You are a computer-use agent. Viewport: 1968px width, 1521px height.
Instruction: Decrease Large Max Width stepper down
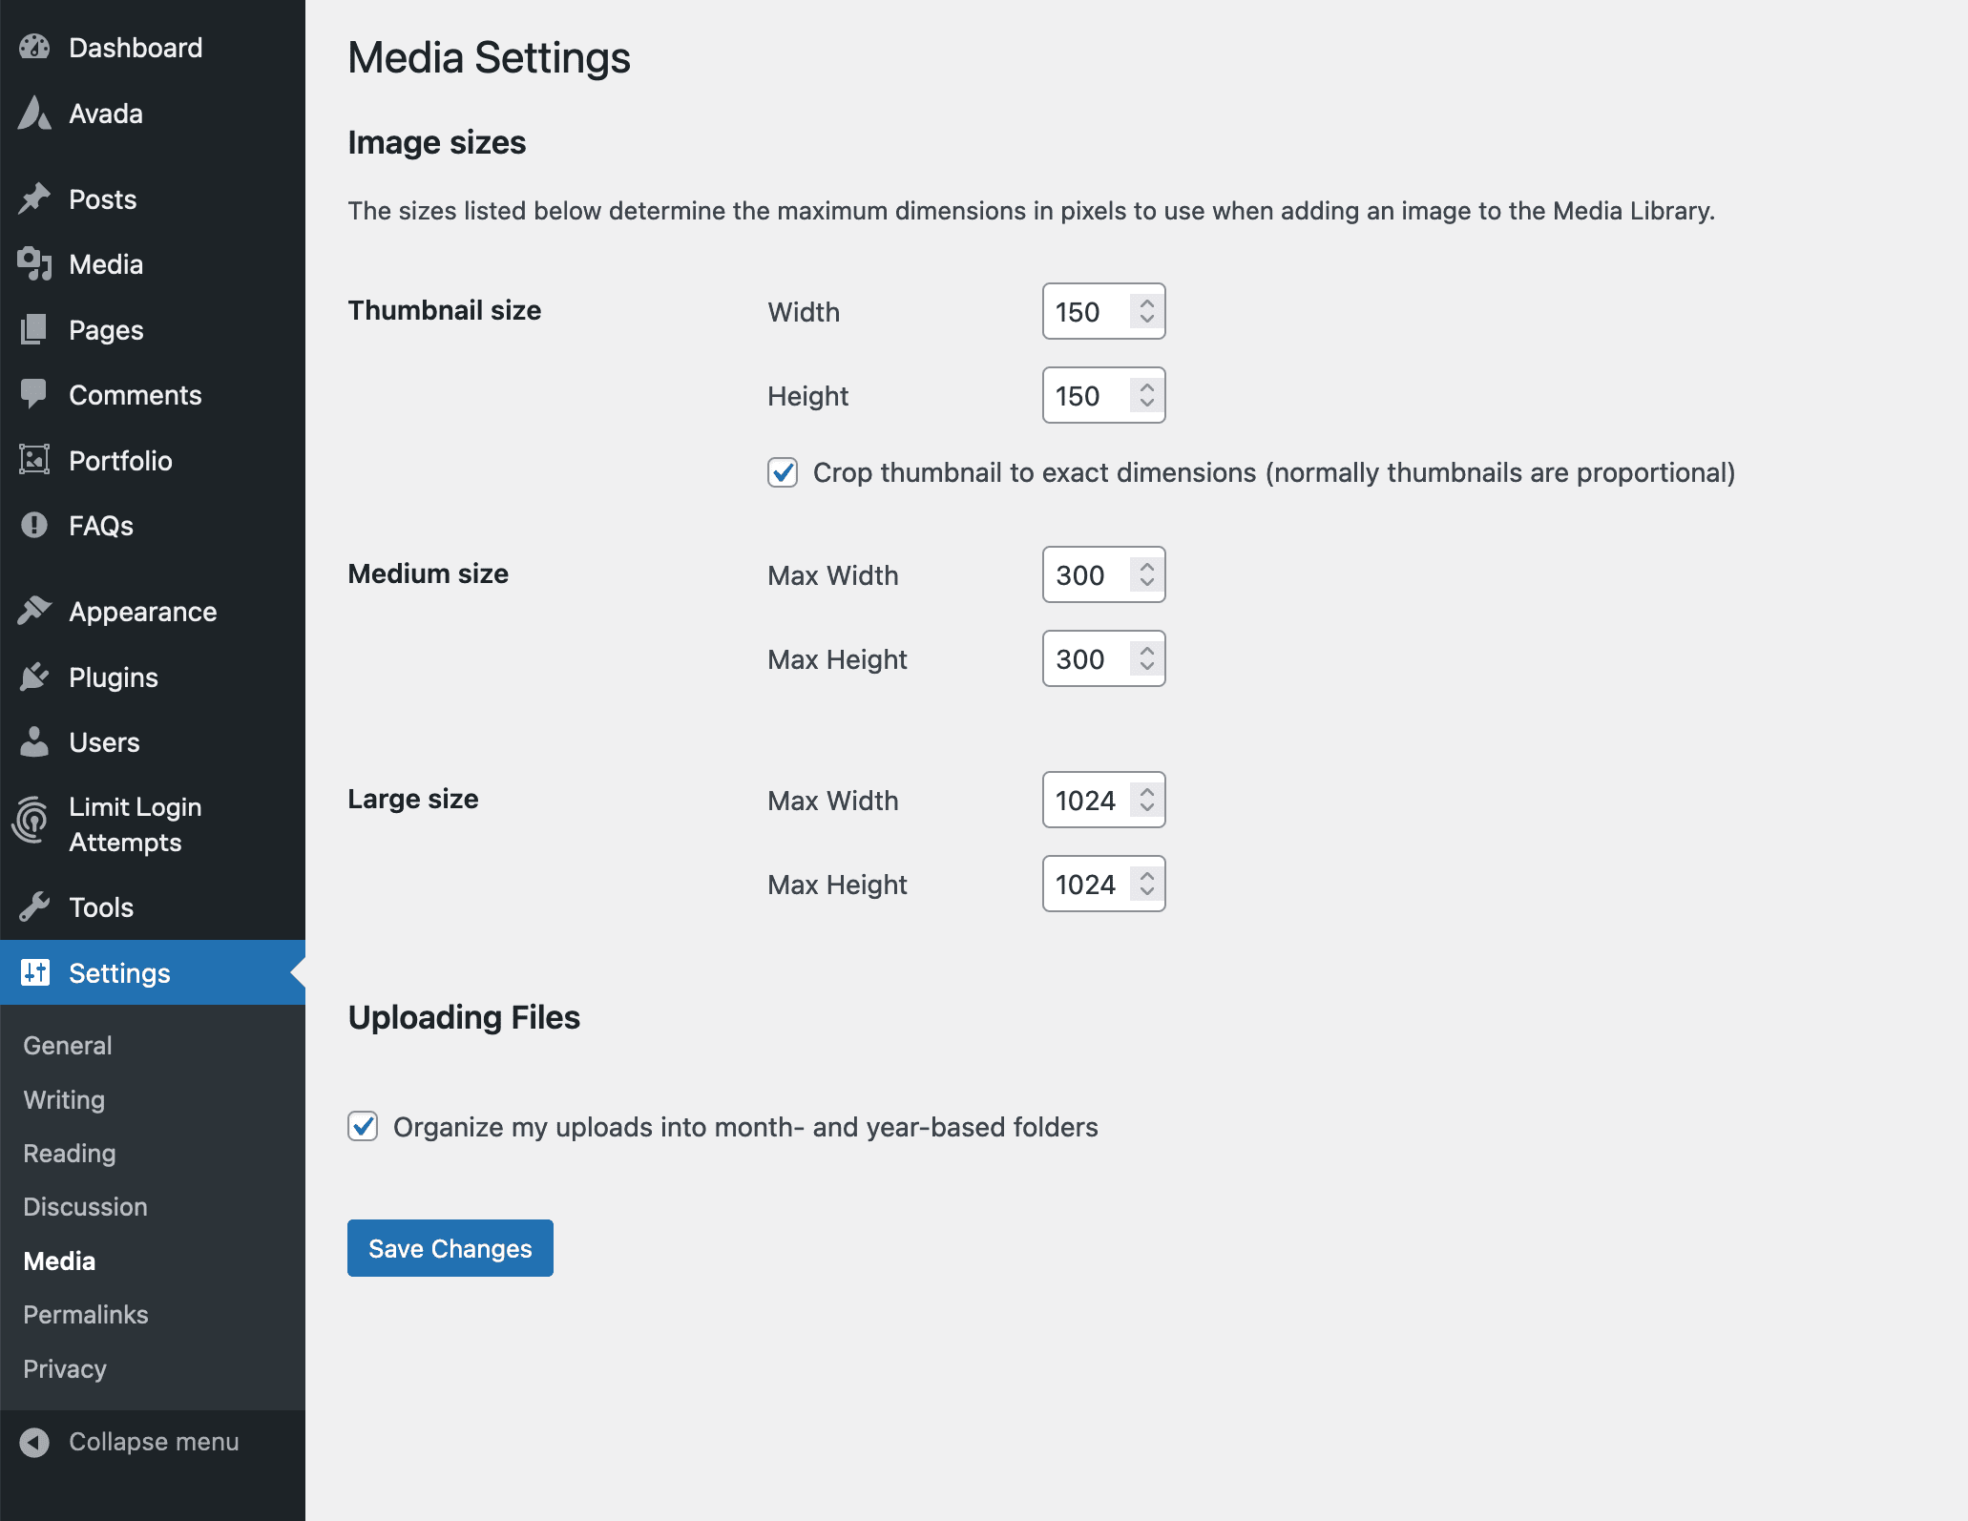(x=1147, y=808)
